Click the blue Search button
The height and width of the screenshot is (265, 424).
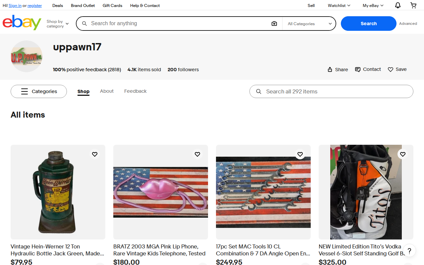tap(369, 24)
